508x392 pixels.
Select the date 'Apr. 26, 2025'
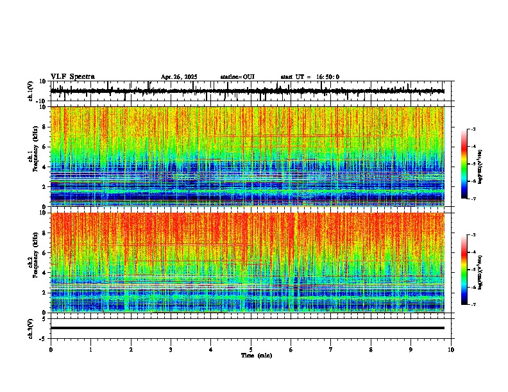click(x=179, y=77)
